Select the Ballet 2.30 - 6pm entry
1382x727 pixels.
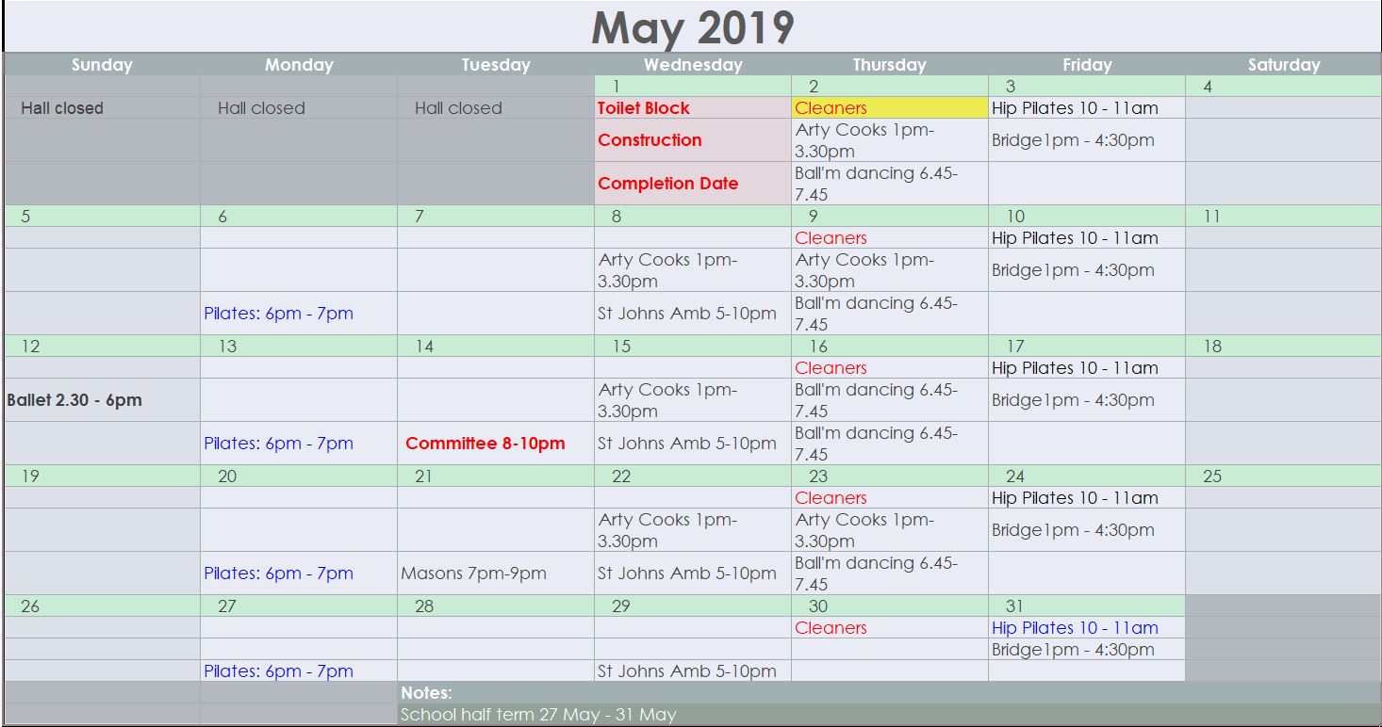tap(74, 400)
